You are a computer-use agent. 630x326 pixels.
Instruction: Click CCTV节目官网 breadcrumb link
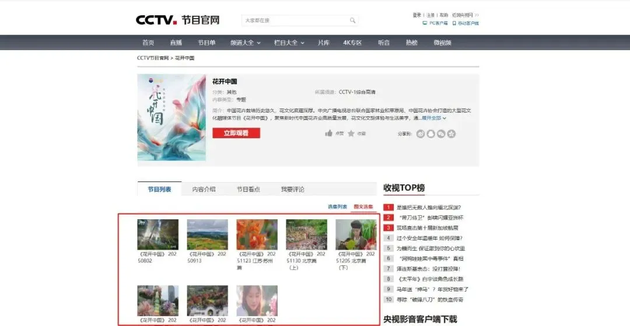(x=153, y=58)
